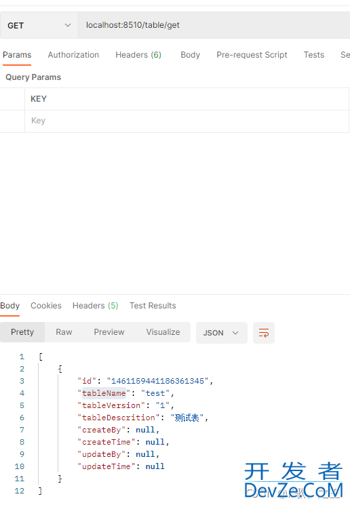Select the Pretty response view

(22, 332)
